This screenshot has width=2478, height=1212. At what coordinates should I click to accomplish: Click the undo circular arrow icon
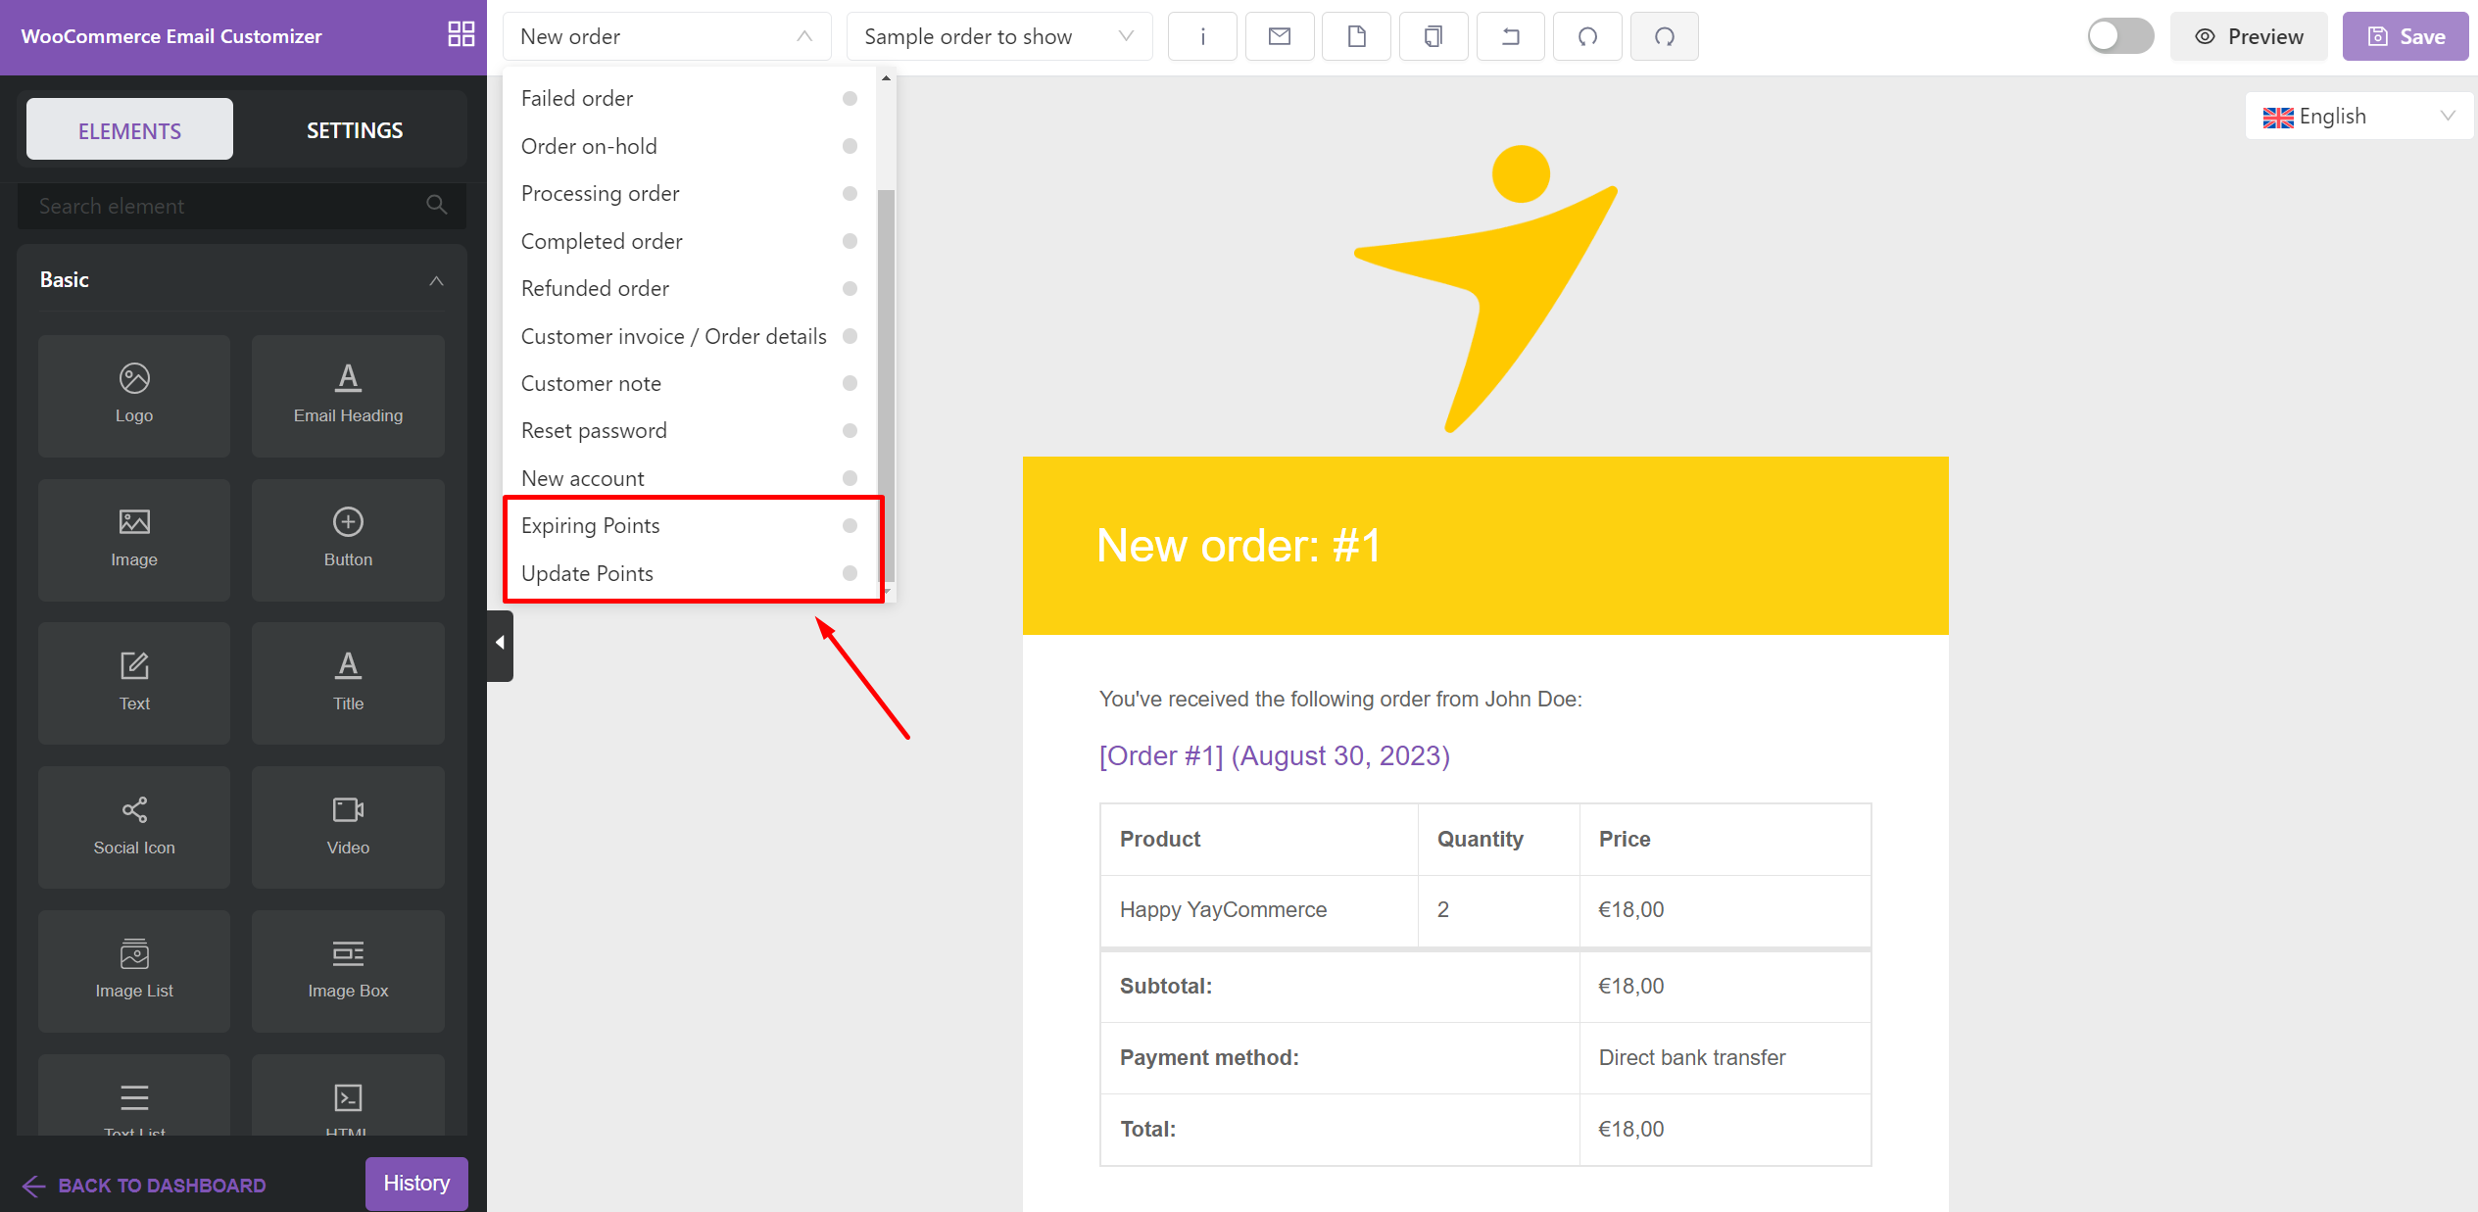(1587, 37)
